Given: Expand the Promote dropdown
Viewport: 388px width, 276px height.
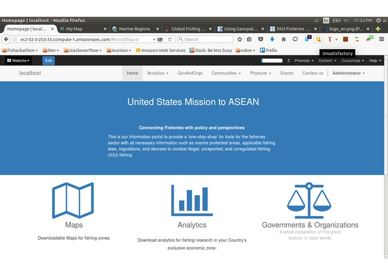Looking at the screenshot, I should point(304,61).
